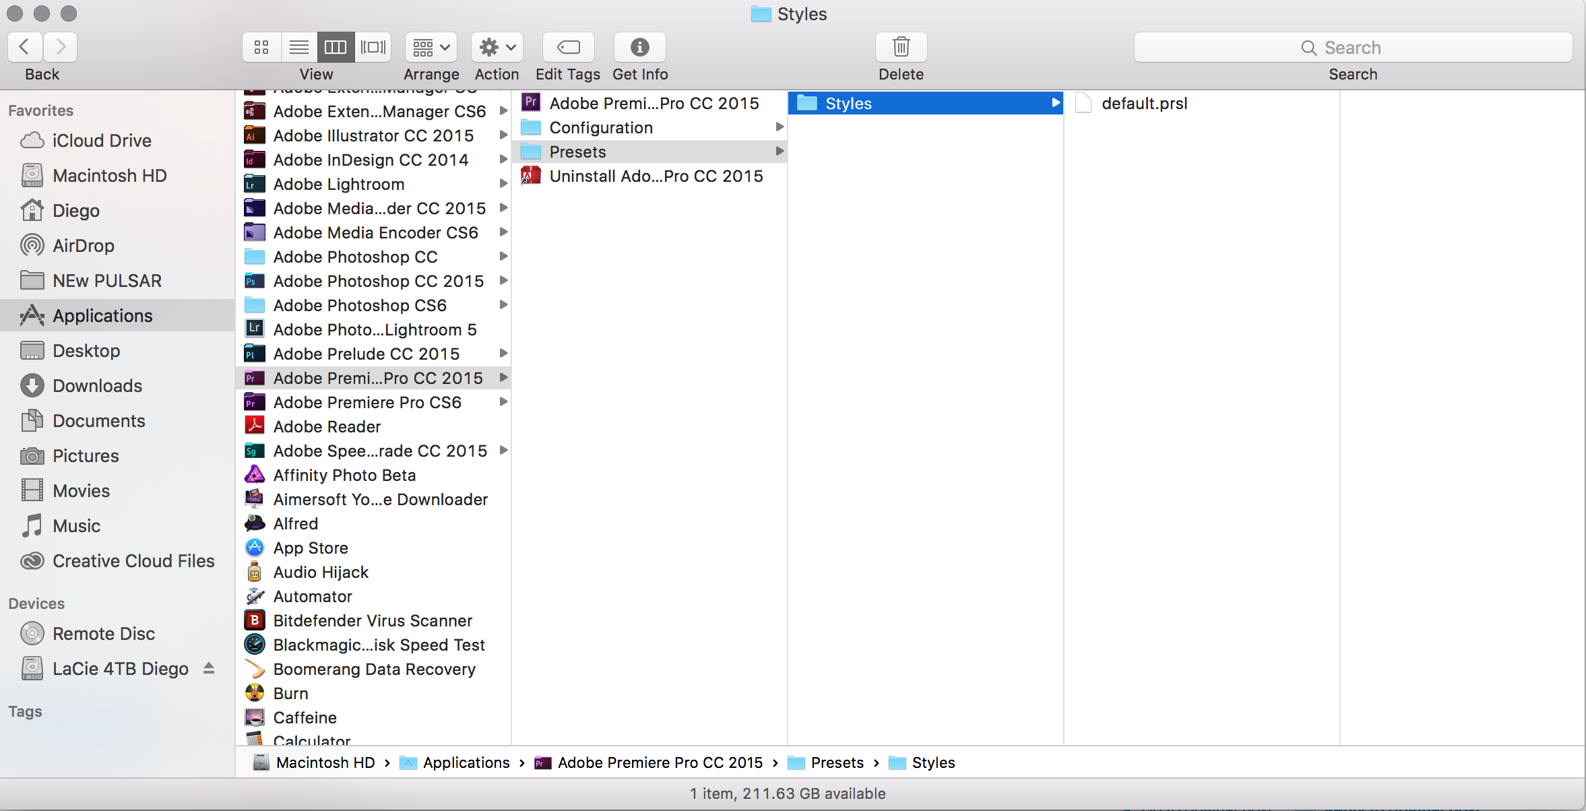Viewport: 1586px width, 811px height.
Task: Open the Arrange dropdown
Action: 431,47
